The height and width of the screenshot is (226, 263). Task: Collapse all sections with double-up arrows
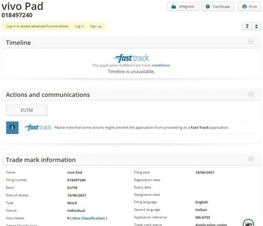click(x=256, y=26)
